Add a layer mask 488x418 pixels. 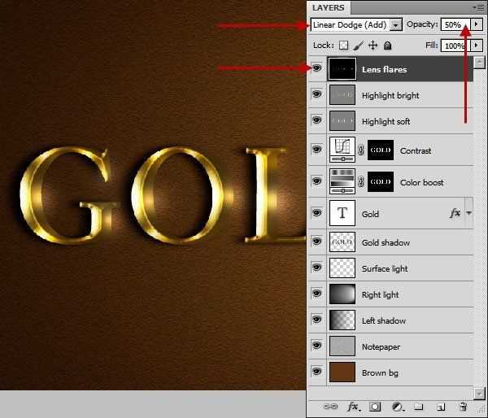375,407
